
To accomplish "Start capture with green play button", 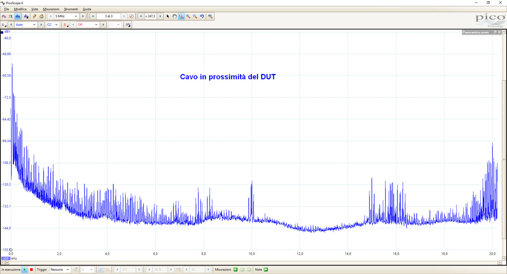I will pyautogui.click(x=25, y=270).
